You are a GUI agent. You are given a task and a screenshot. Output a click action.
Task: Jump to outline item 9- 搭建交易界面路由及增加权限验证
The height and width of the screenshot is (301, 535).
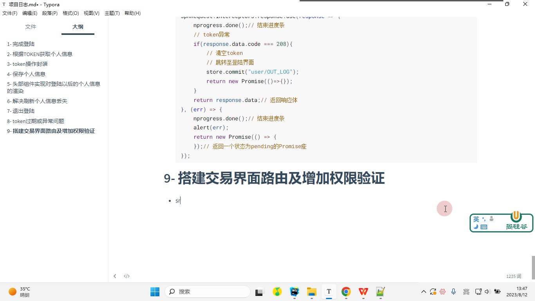coord(51,131)
